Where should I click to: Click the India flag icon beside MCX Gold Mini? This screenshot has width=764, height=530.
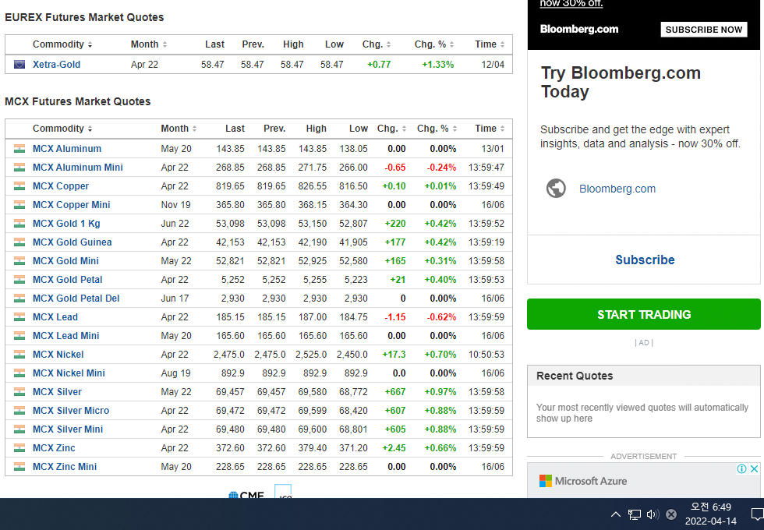(x=19, y=261)
